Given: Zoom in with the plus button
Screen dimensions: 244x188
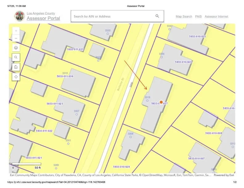Looking at the screenshot, I should click(16, 31).
